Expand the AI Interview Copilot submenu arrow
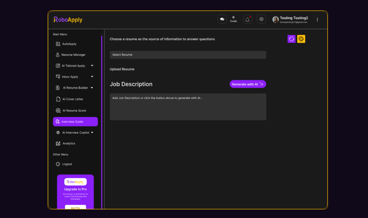 click(x=92, y=133)
